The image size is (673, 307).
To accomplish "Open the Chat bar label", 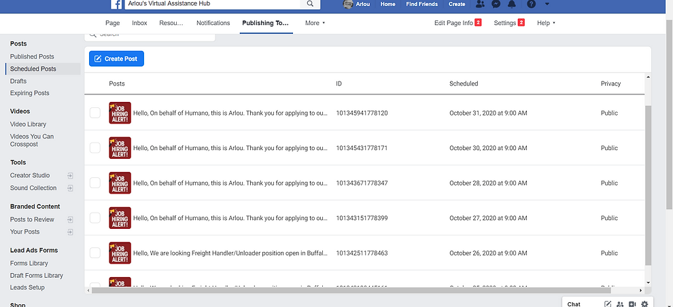I will (x=574, y=304).
